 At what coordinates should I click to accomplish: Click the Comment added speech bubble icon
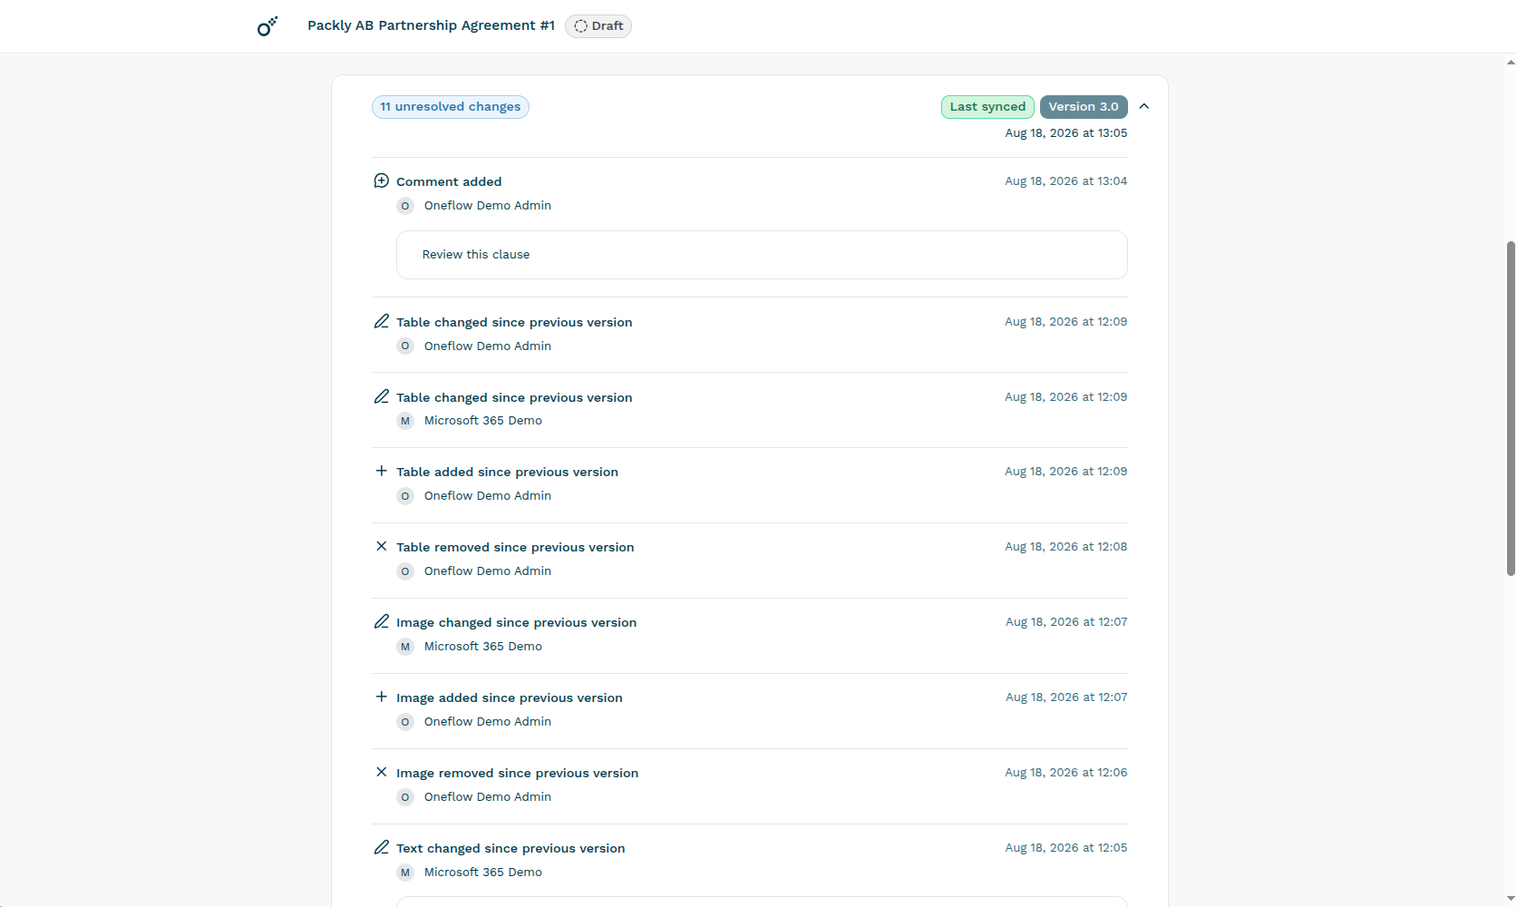[x=382, y=180]
